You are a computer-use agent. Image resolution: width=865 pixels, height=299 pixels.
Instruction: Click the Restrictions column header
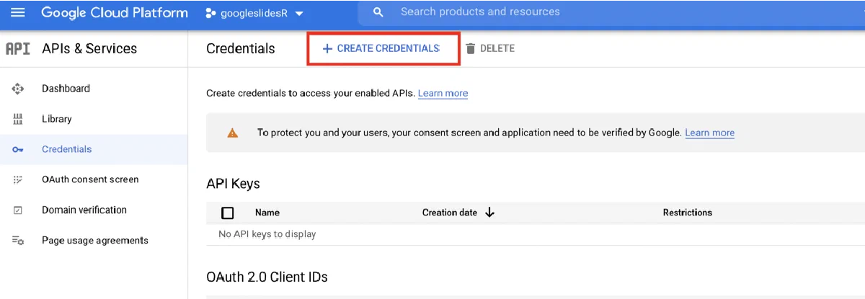[x=688, y=213]
